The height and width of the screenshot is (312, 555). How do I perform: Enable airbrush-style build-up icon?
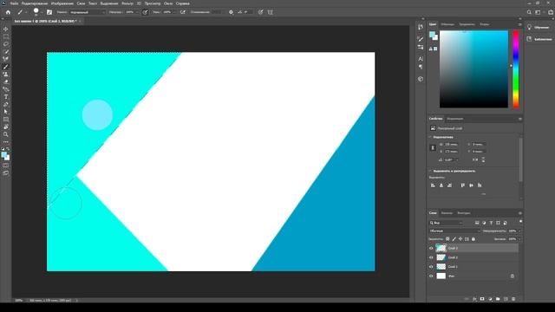click(x=183, y=12)
